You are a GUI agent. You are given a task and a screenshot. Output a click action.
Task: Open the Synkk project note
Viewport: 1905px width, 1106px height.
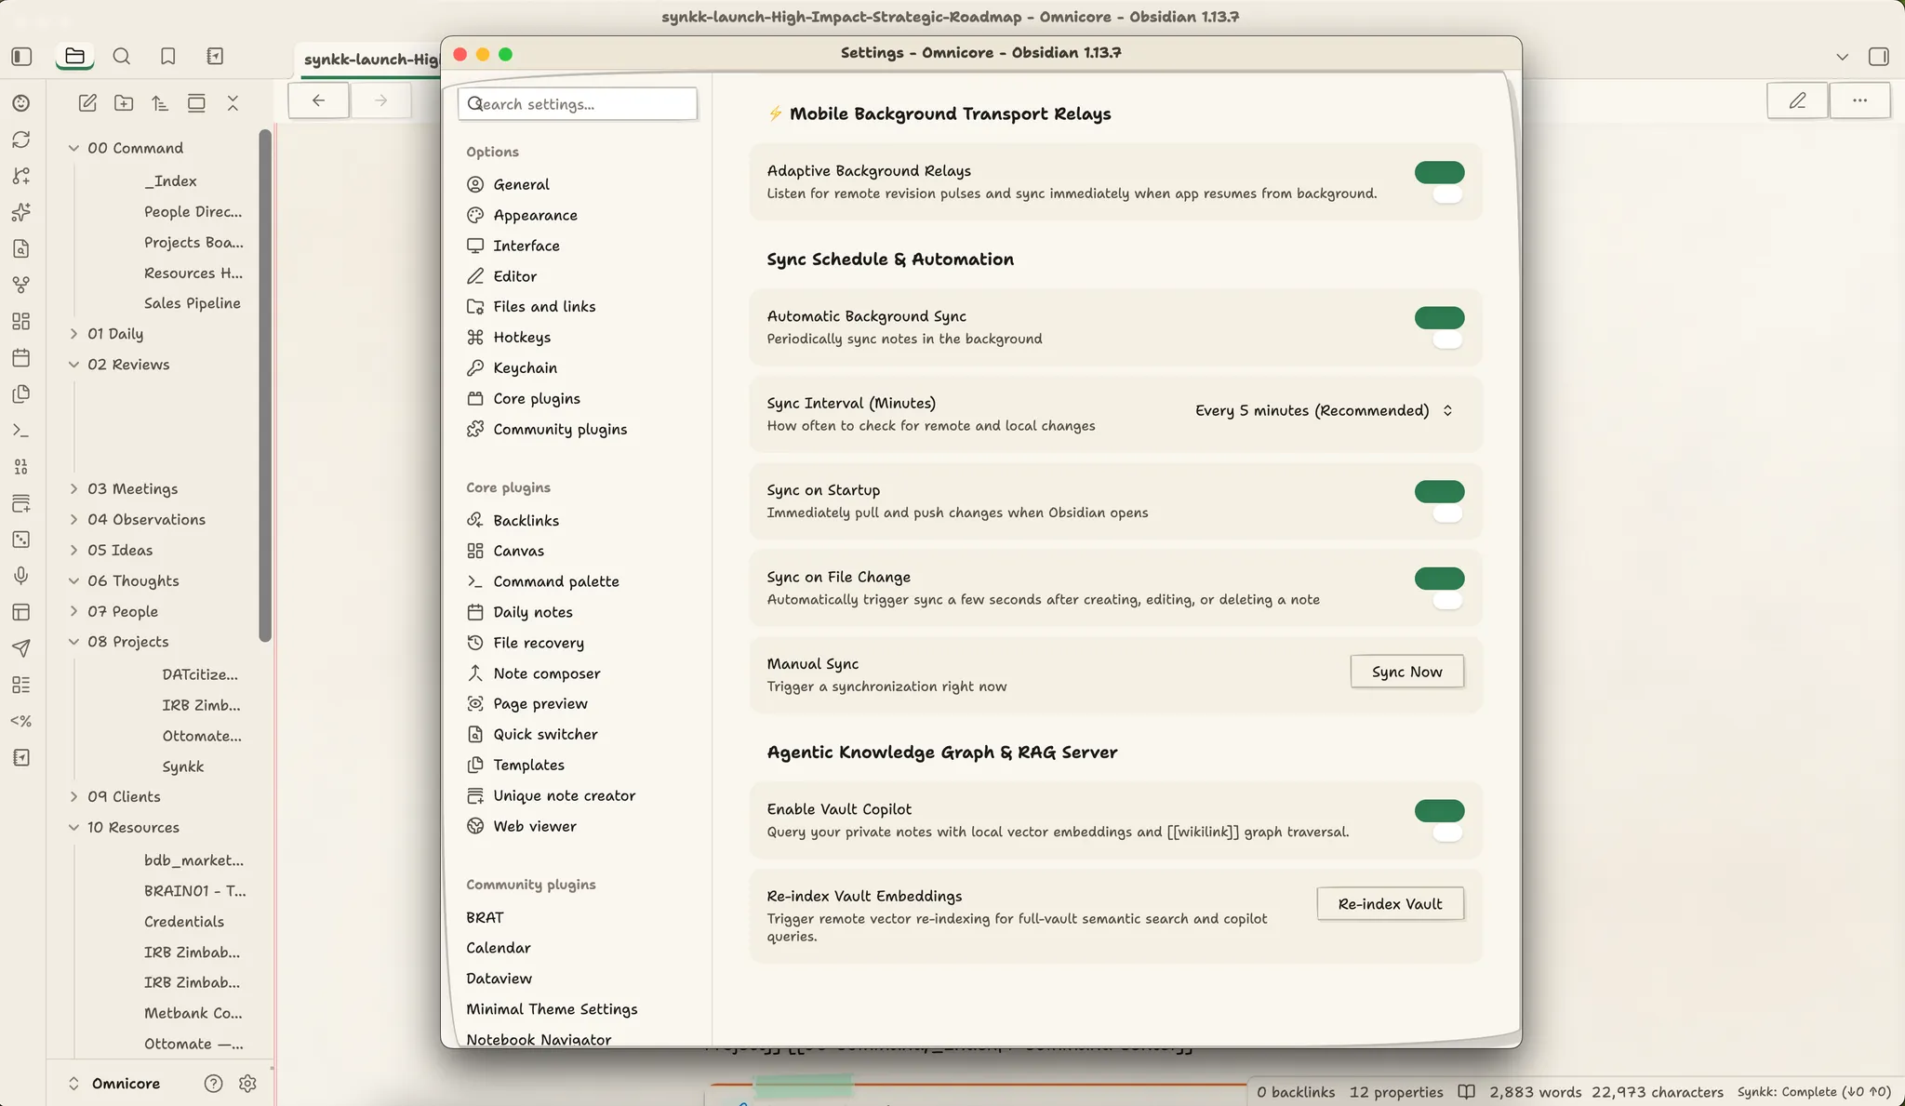pos(183,766)
